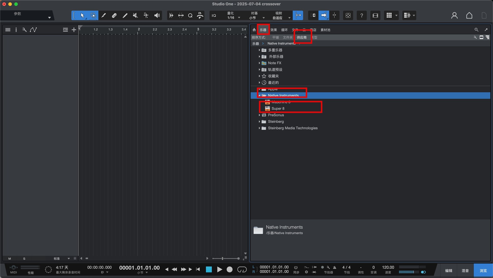This screenshot has width=493, height=278.
Task: Sort browser by 文件夹 folder
Action: coord(288,37)
